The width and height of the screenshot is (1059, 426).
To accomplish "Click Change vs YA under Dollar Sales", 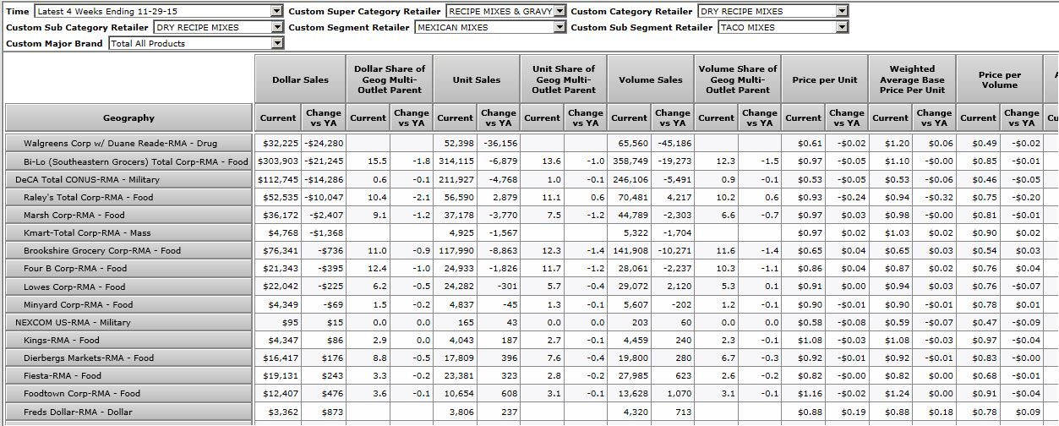I will 323,118.
